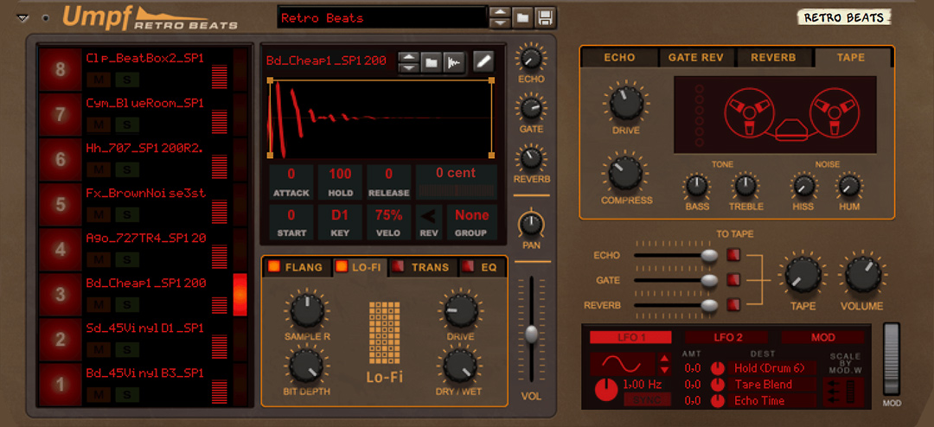
Task: Click the GATE to tape slider handle
Action: [x=709, y=280]
